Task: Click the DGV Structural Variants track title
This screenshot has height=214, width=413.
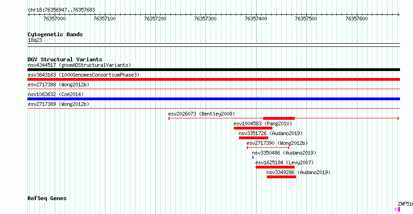Action: click(x=65, y=59)
